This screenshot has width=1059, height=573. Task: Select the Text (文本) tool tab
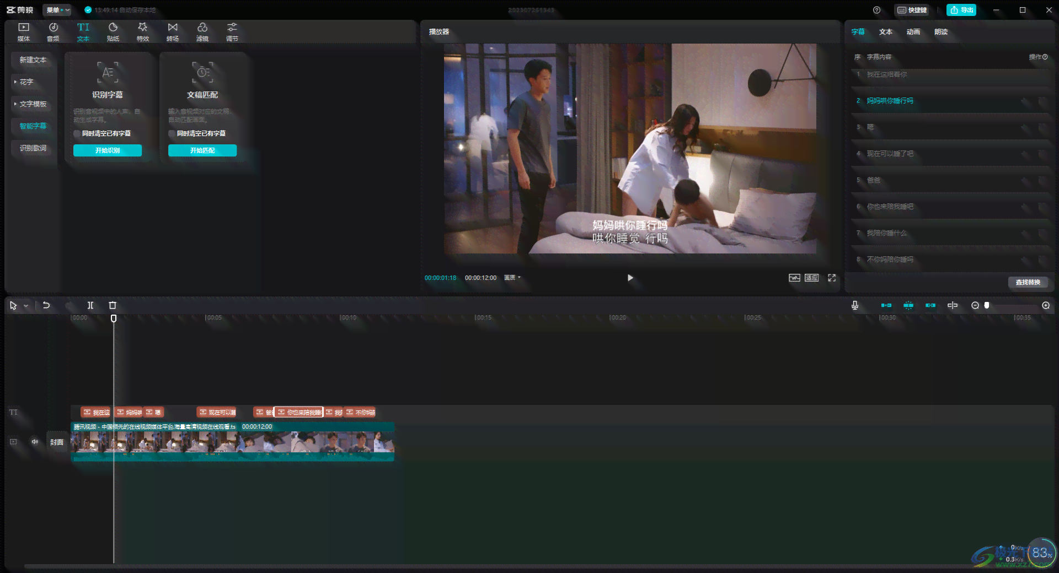point(83,32)
